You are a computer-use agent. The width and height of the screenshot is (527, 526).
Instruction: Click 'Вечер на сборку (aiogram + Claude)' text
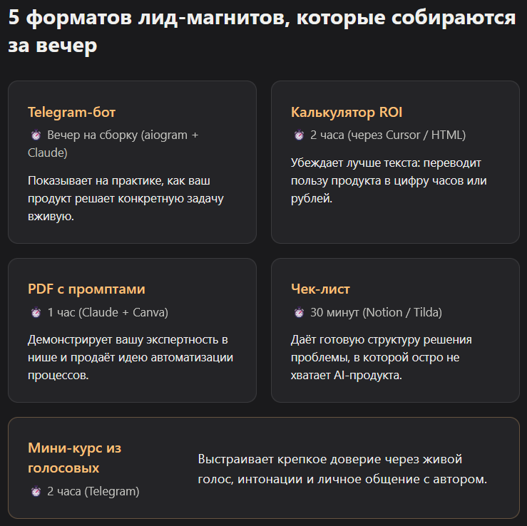113,144
